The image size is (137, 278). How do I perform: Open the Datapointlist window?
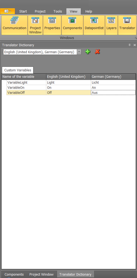coord(94,25)
